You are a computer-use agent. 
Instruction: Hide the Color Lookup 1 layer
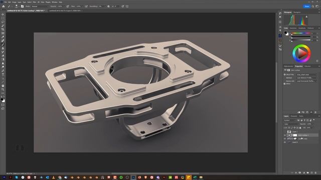[x=285, y=135]
